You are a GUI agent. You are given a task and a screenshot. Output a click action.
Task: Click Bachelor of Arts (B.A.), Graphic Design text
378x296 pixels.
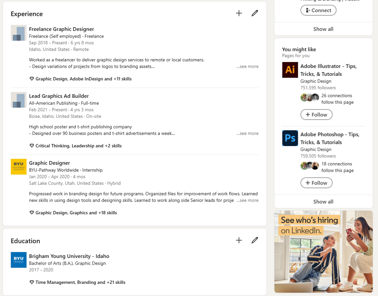[67, 263]
